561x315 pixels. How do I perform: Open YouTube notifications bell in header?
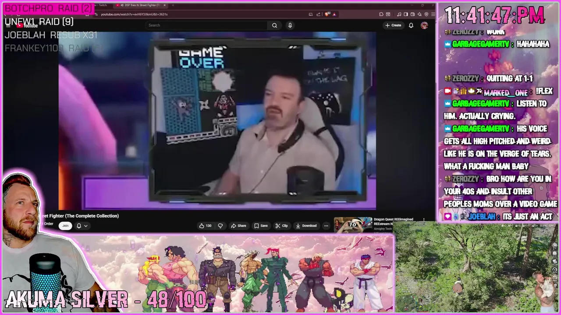(411, 25)
